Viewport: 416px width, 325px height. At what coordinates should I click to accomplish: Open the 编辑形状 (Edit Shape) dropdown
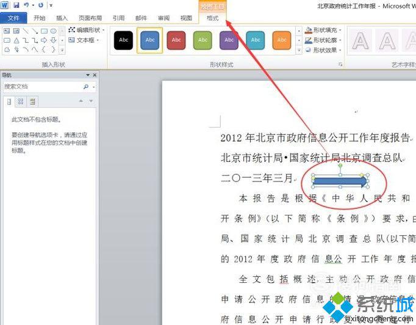(x=86, y=30)
